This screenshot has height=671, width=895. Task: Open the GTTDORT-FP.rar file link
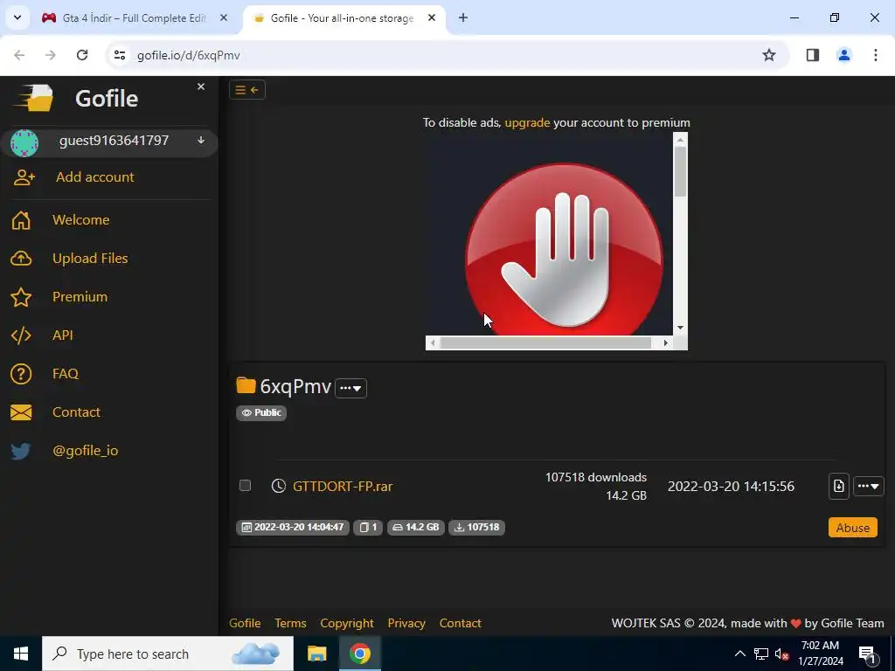coord(343,486)
